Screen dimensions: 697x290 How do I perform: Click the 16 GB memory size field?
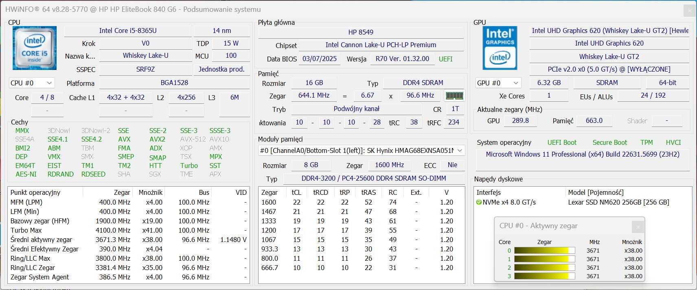314,83
